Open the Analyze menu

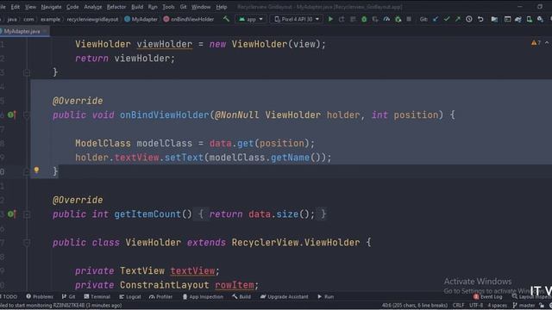93,7
